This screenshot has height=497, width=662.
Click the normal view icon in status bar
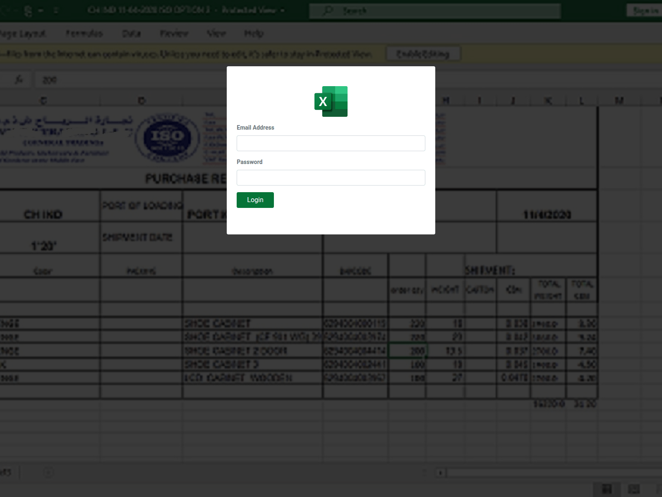[607, 489]
